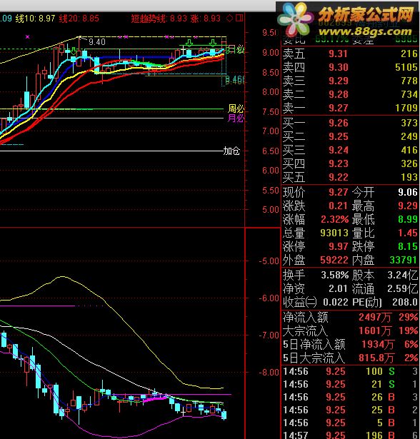This screenshot has width=420, height=439.
Task: Click the 9.40 high price annotation
Action: click(x=97, y=42)
